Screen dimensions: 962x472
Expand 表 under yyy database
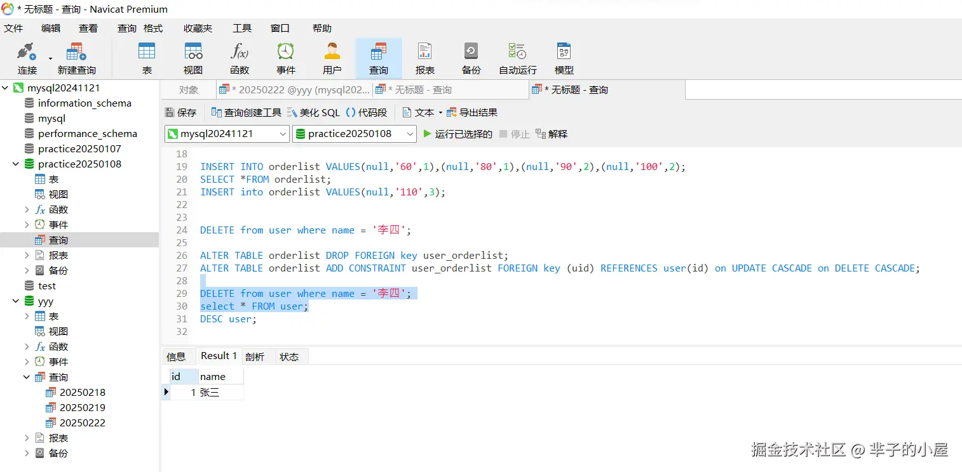point(27,317)
